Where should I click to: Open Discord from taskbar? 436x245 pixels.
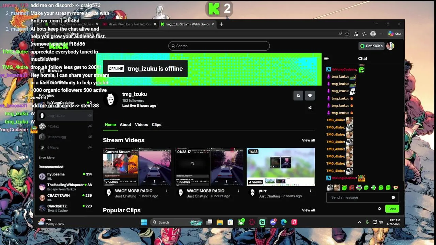click(x=273, y=222)
